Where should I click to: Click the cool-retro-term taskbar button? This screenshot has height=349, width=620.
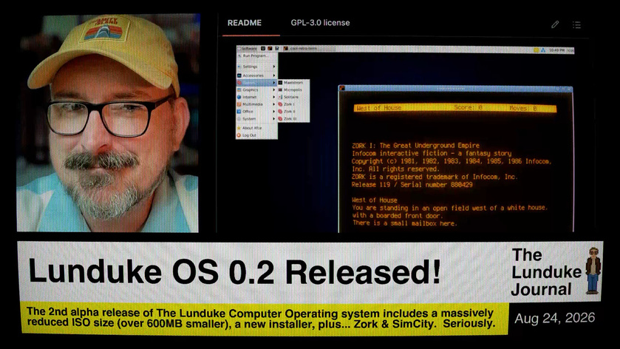308,49
